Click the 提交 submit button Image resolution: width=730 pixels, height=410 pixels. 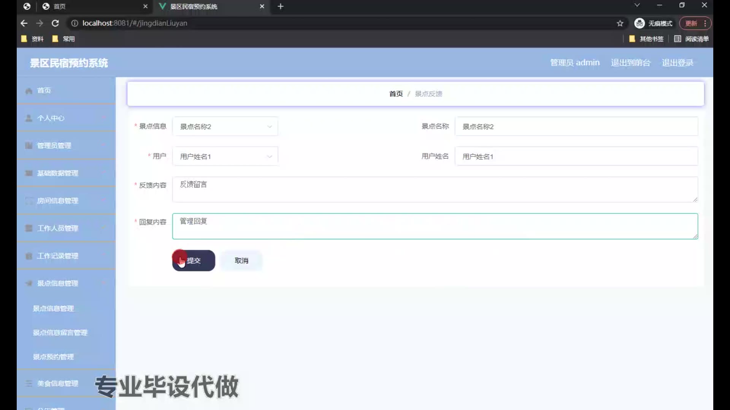(194, 260)
